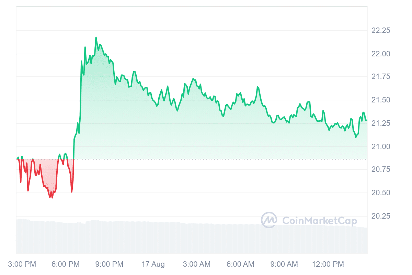Select the 20.50 price axis label

pos(381,193)
